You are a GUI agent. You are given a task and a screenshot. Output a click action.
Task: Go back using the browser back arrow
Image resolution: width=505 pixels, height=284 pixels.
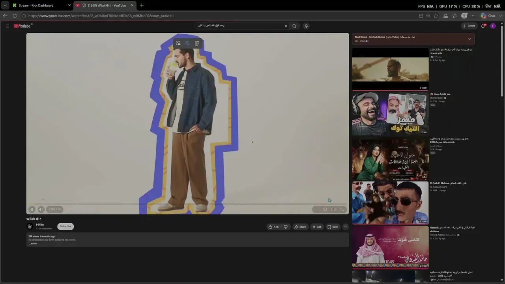click(5, 16)
